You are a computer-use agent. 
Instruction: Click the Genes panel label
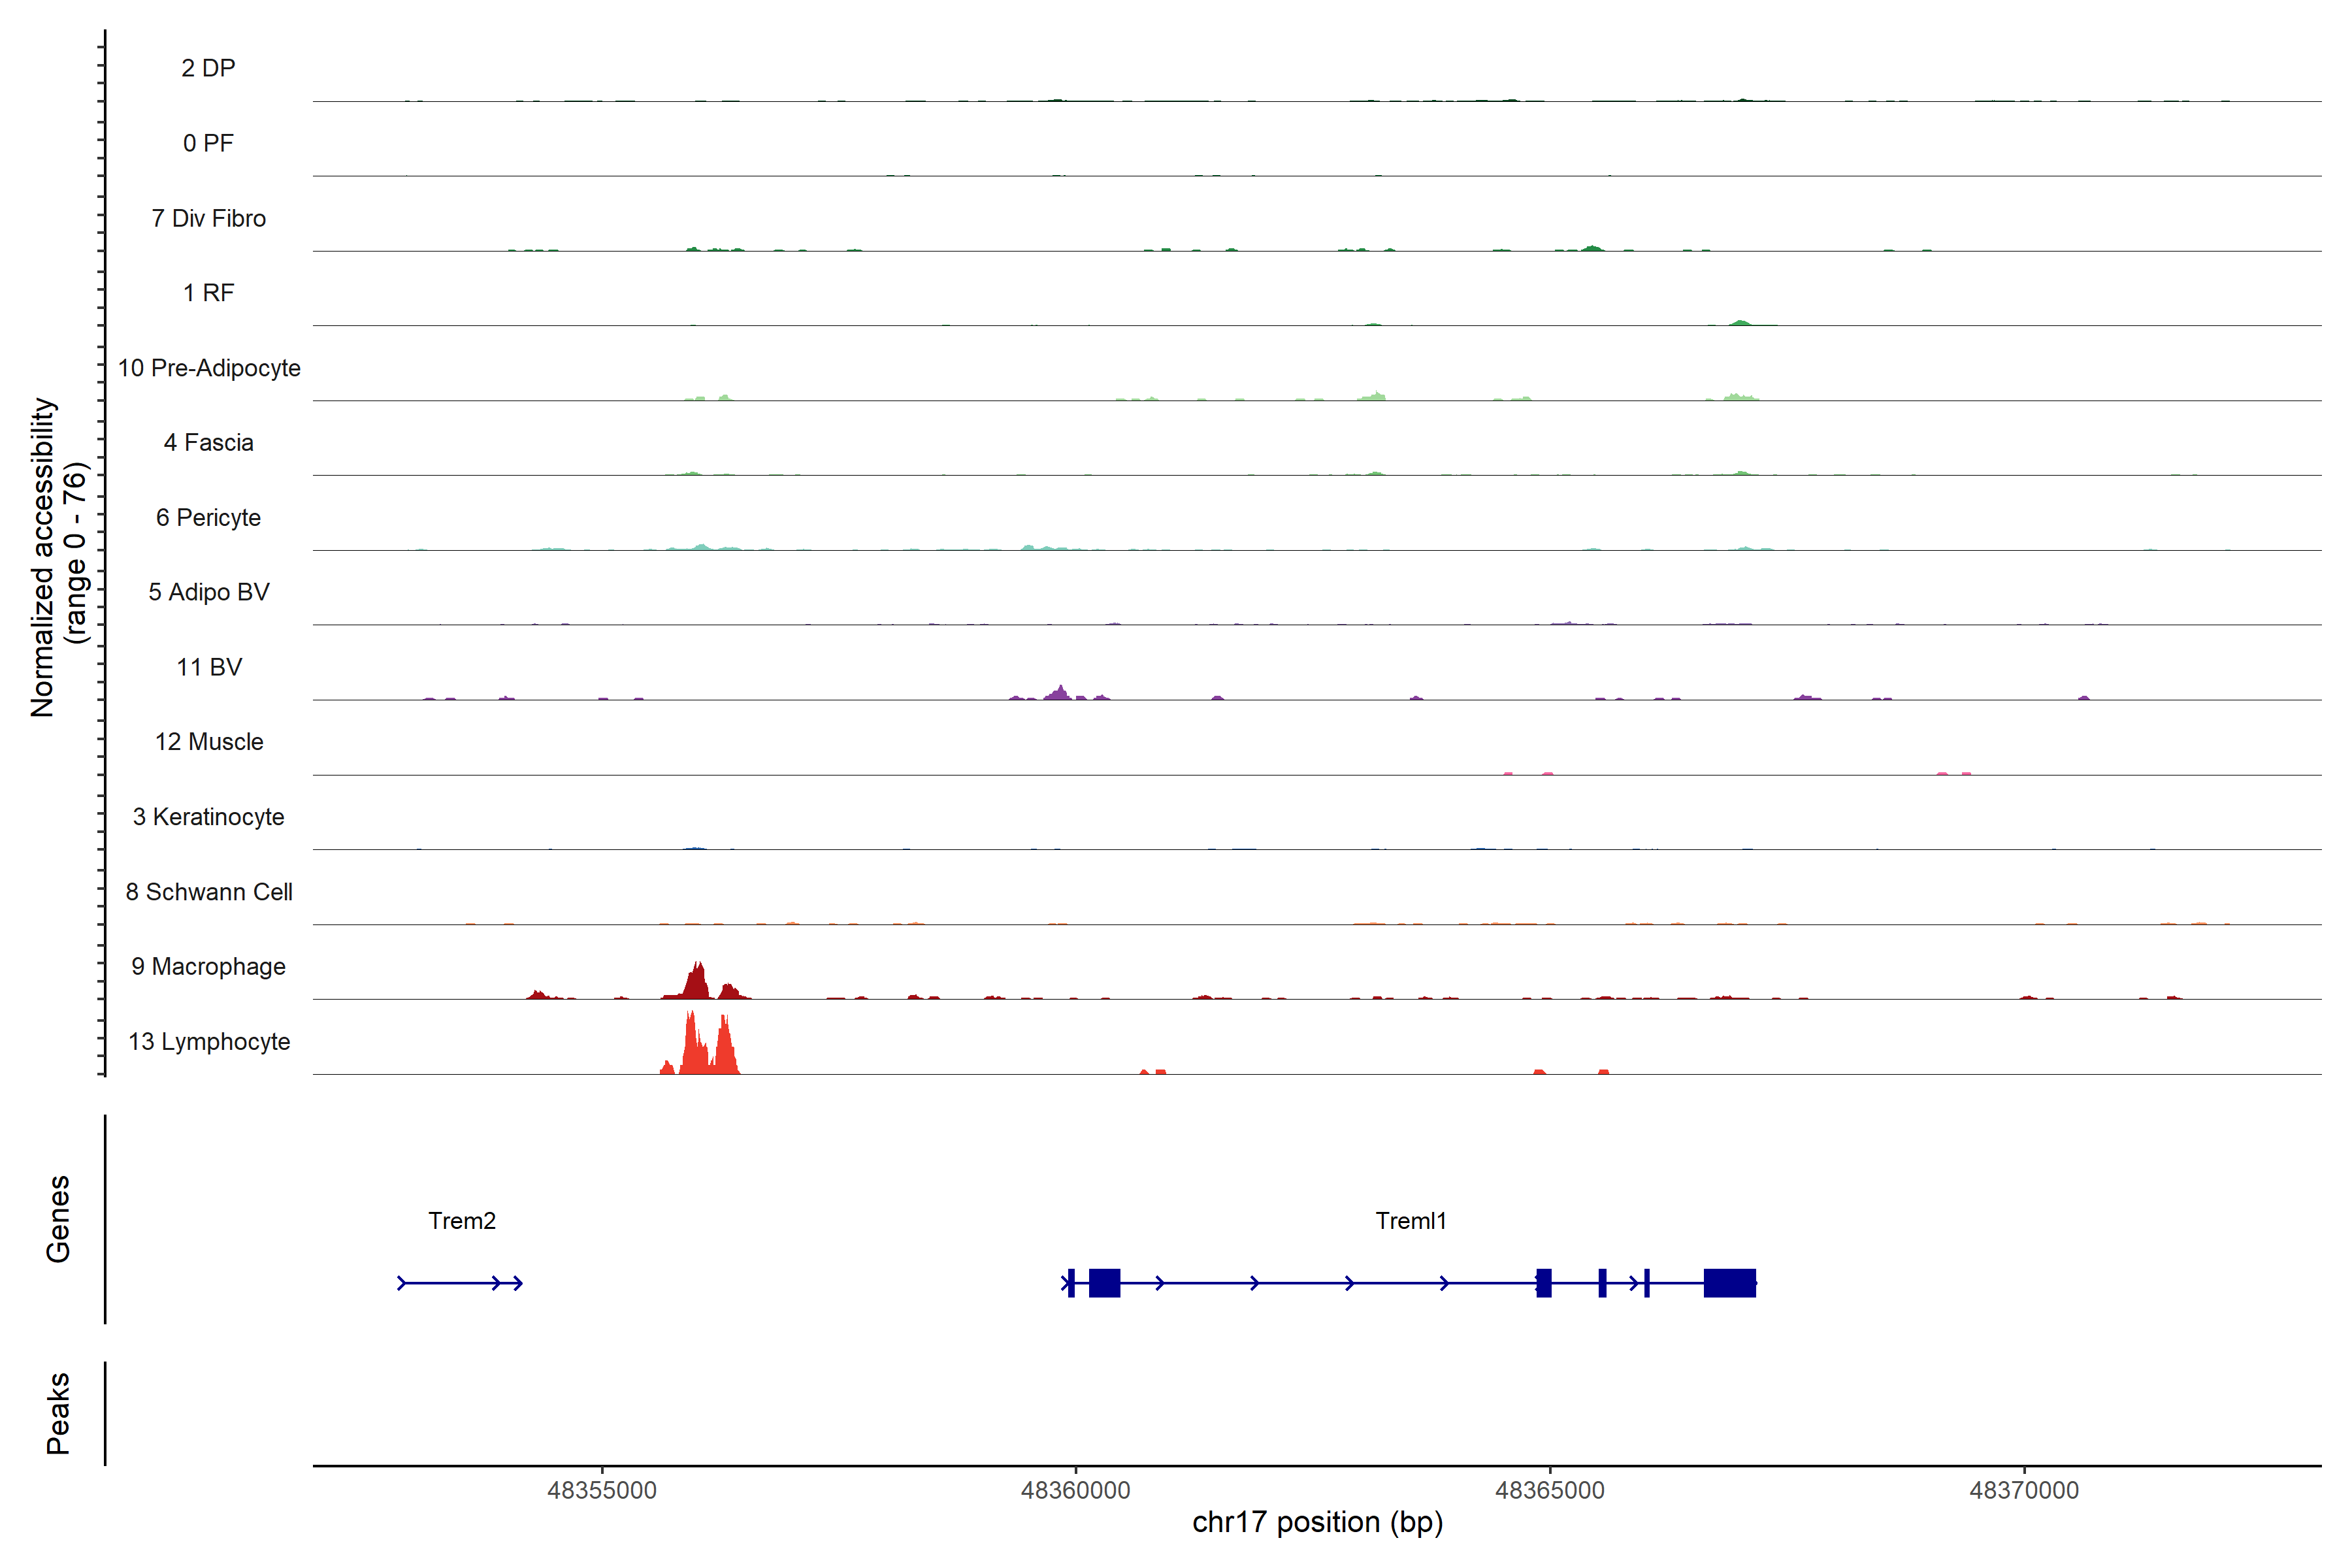coord(58,1219)
